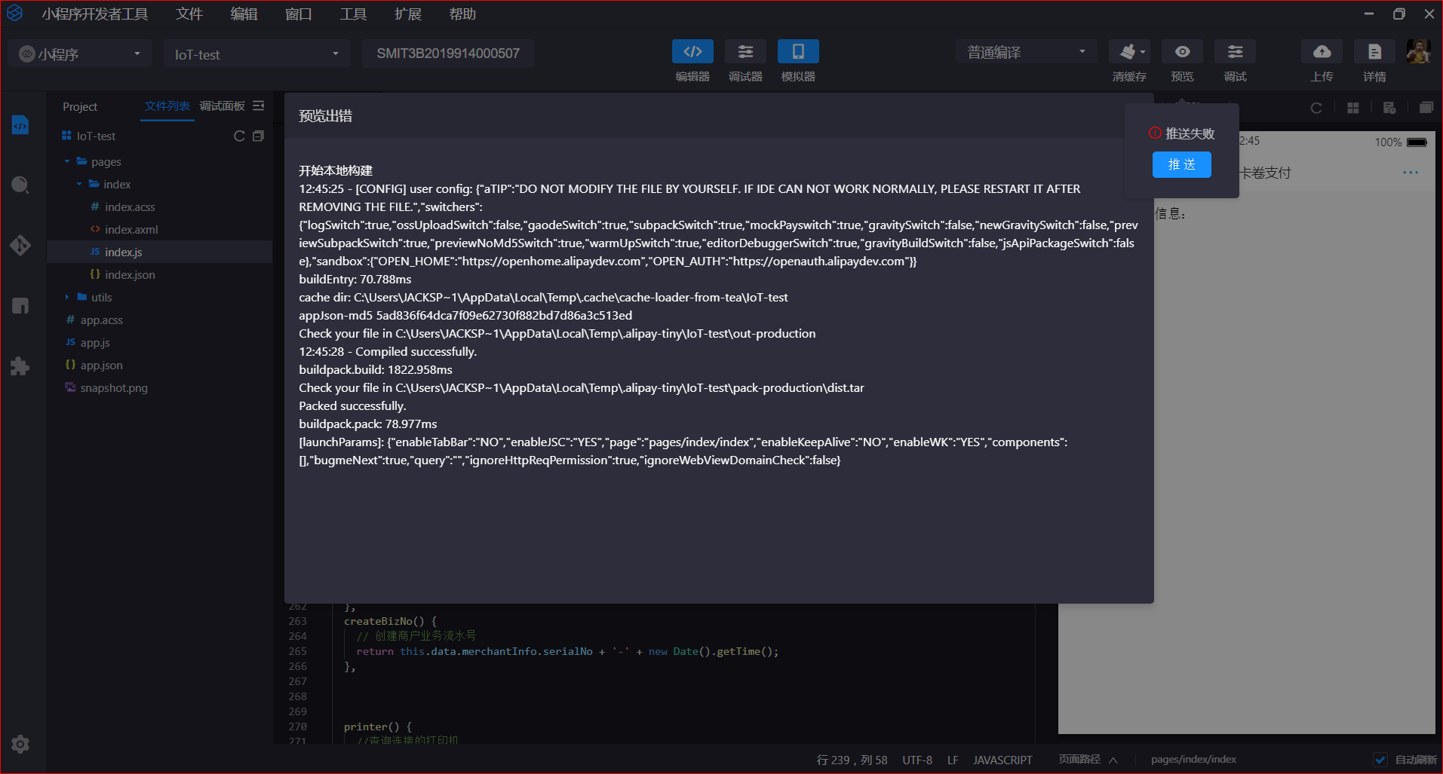
Task: Click the simulator device settings icon
Action: [1389, 108]
